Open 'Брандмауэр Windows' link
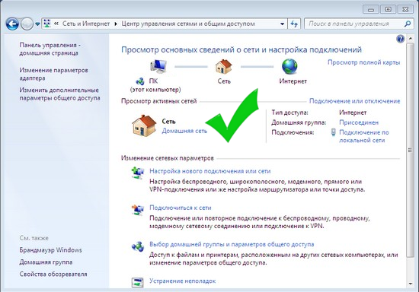419x292 pixels. coord(50,250)
